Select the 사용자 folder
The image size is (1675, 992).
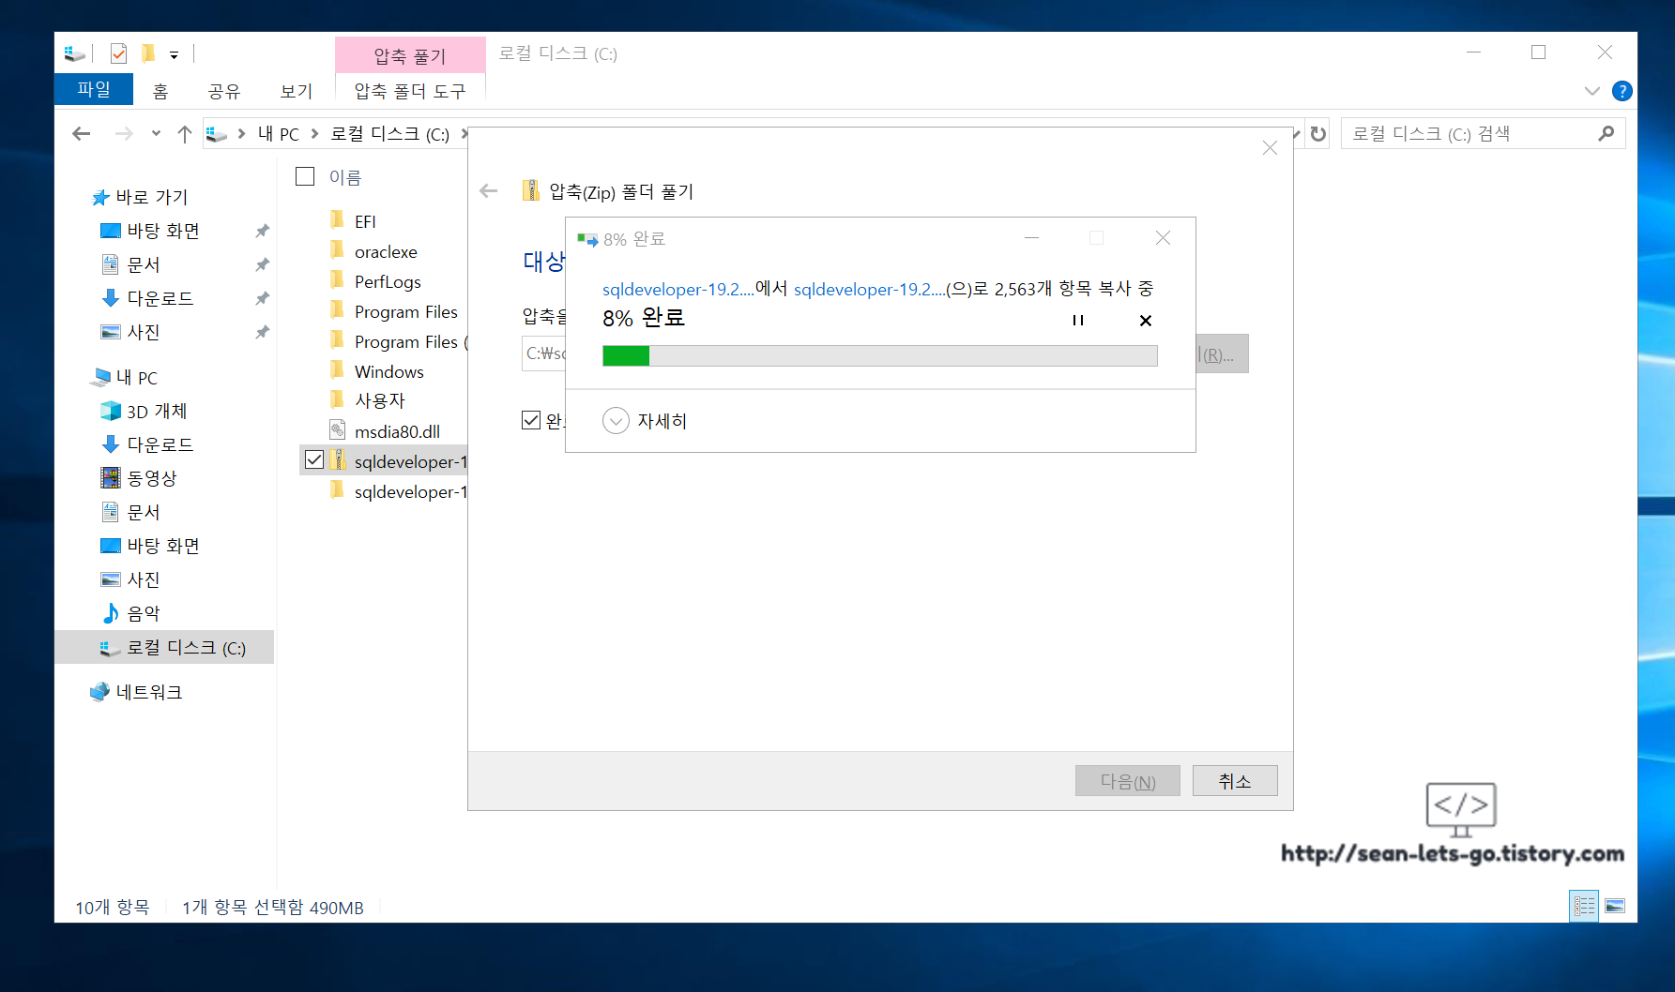tap(379, 401)
